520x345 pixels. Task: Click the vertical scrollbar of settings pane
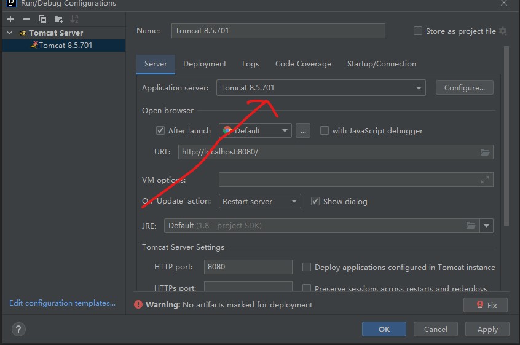[x=506, y=136]
